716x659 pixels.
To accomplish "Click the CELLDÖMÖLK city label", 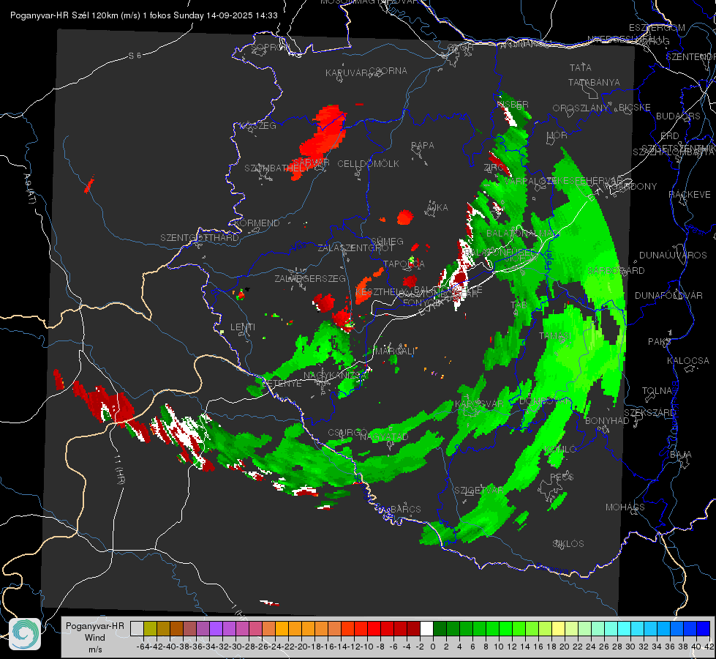I will (368, 164).
